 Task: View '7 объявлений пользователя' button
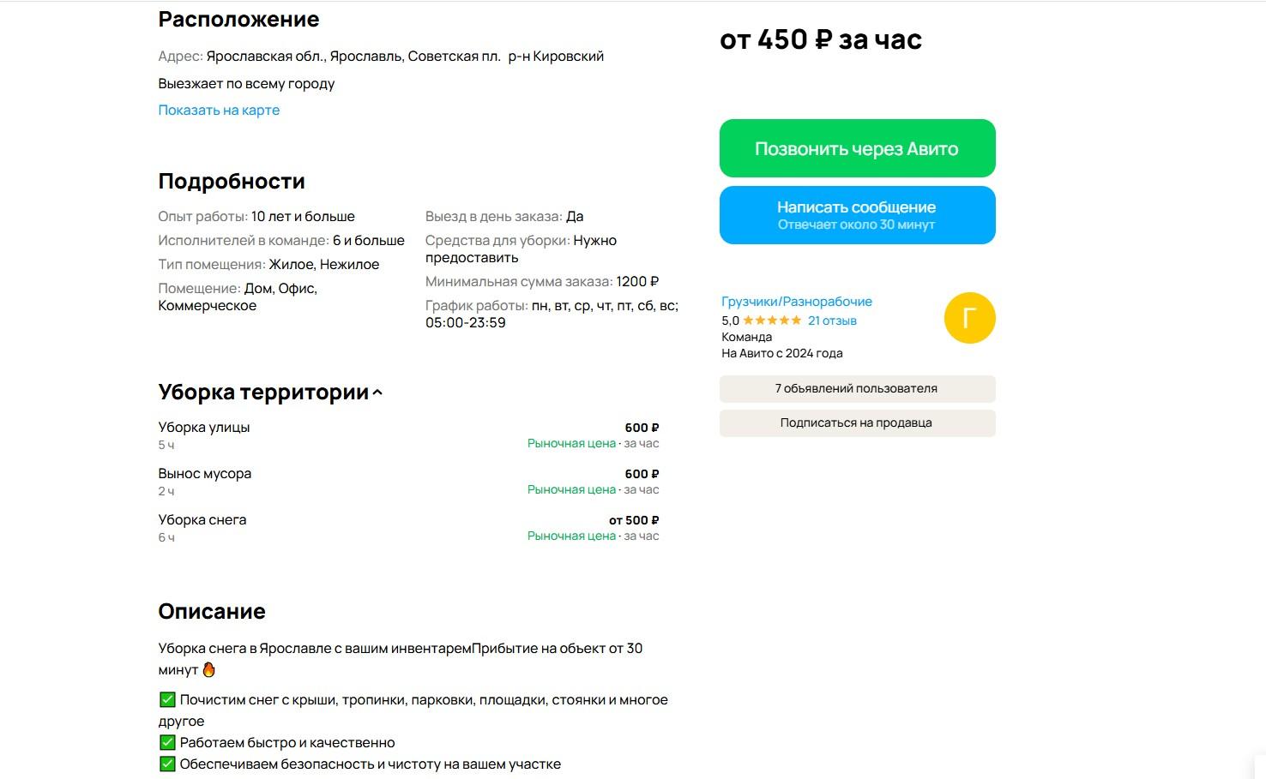click(856, 388)
